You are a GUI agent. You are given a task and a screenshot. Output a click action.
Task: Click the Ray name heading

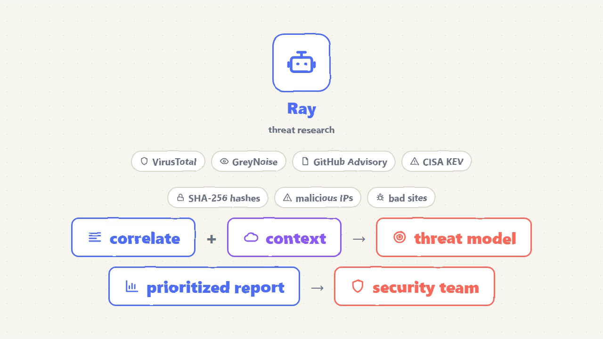pos(301,109)
